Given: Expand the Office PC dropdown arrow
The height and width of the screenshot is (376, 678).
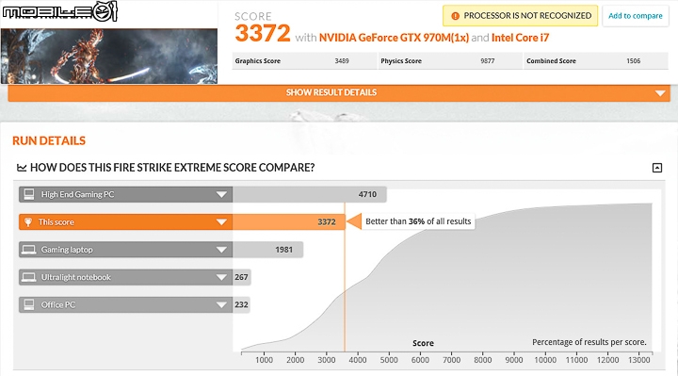Looking at the screenshot, I should pos(221,305).
